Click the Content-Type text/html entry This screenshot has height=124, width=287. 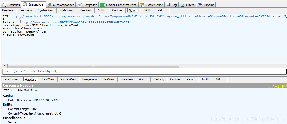[35, 113]
